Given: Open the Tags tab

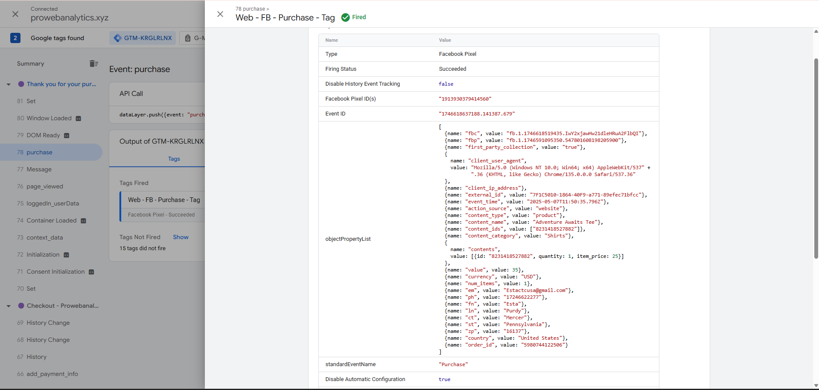Looking at the screenshot, I should pyautogui.click(x=174, y=159).
